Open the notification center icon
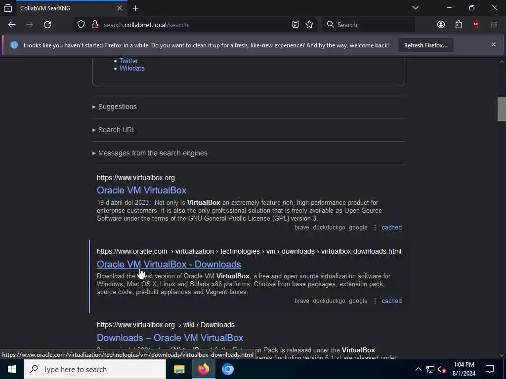The image size is (506, 379). [490, 369]
